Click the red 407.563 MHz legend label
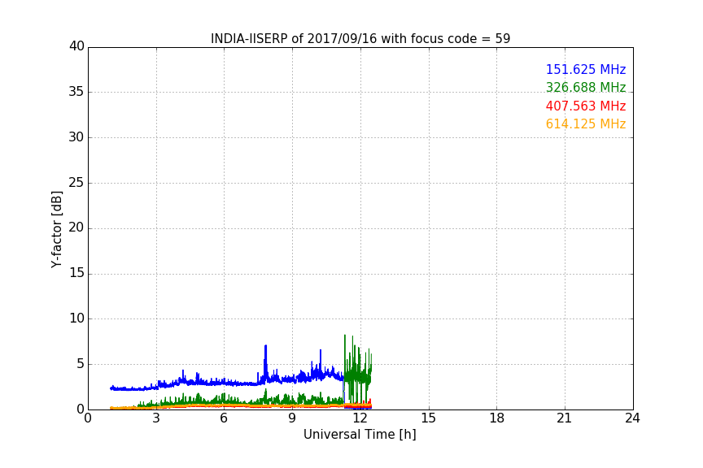 click(x=586, y=106)
